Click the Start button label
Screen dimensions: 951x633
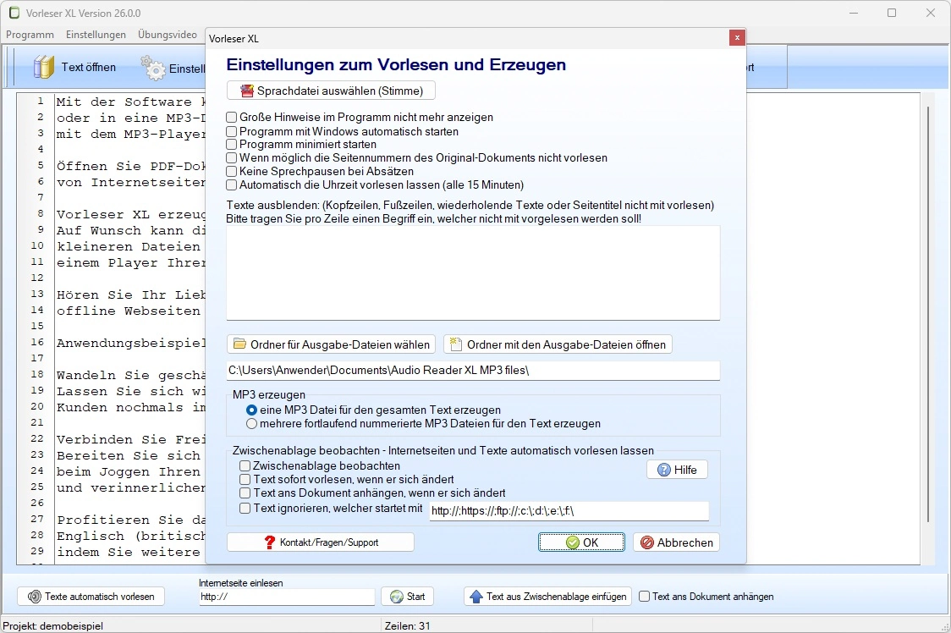pos(415,597)
